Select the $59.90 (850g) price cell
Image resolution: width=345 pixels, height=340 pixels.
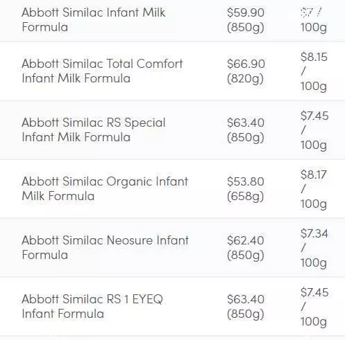[246, 20]
